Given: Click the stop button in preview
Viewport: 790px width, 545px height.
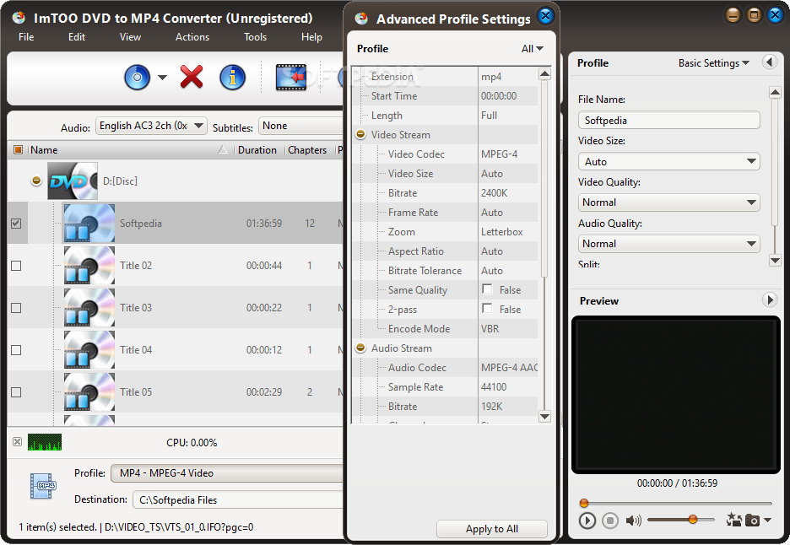Looking at the screenshot, I should [x=610, y=521].
